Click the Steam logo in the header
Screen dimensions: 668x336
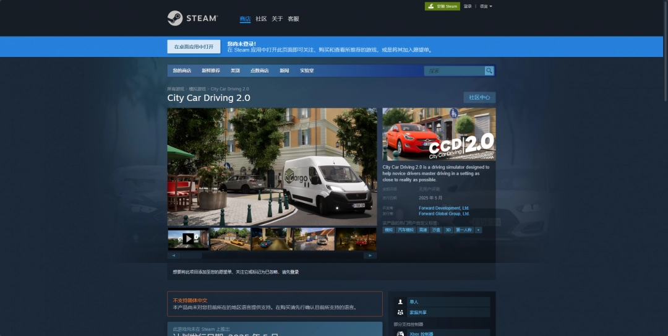click(192, 19)
